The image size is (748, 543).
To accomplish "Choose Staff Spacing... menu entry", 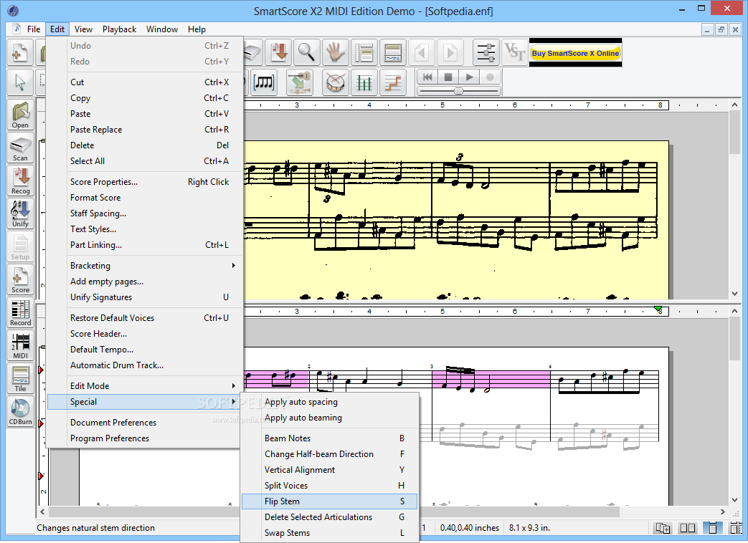I will 145,213.
